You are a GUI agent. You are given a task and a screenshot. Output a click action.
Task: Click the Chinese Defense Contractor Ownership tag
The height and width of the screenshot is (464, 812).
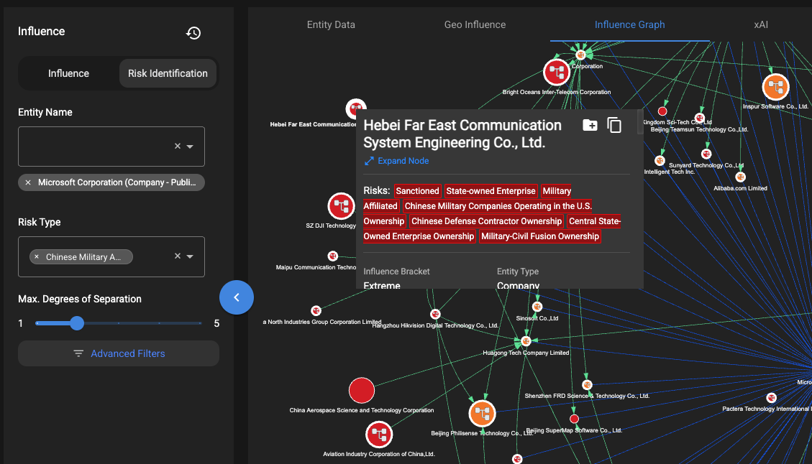[486, 221]
